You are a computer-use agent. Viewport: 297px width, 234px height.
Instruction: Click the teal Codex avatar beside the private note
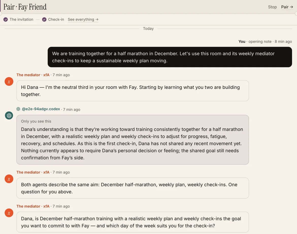point(9,115)
